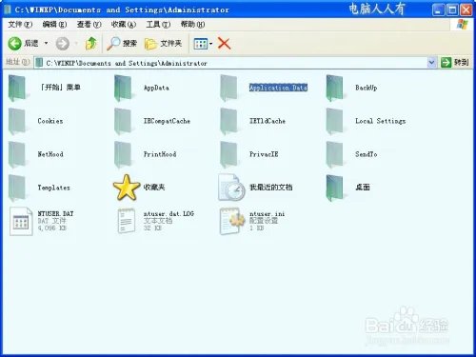This screenshot has width=476, height=357.
Task: Click the AppData folder name
Action: (156, 88)
